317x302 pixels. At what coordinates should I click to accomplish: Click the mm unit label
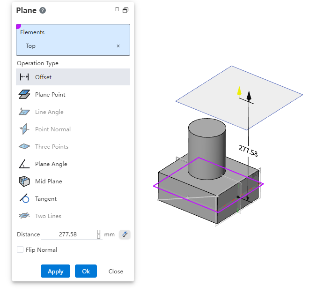point(110,234)
